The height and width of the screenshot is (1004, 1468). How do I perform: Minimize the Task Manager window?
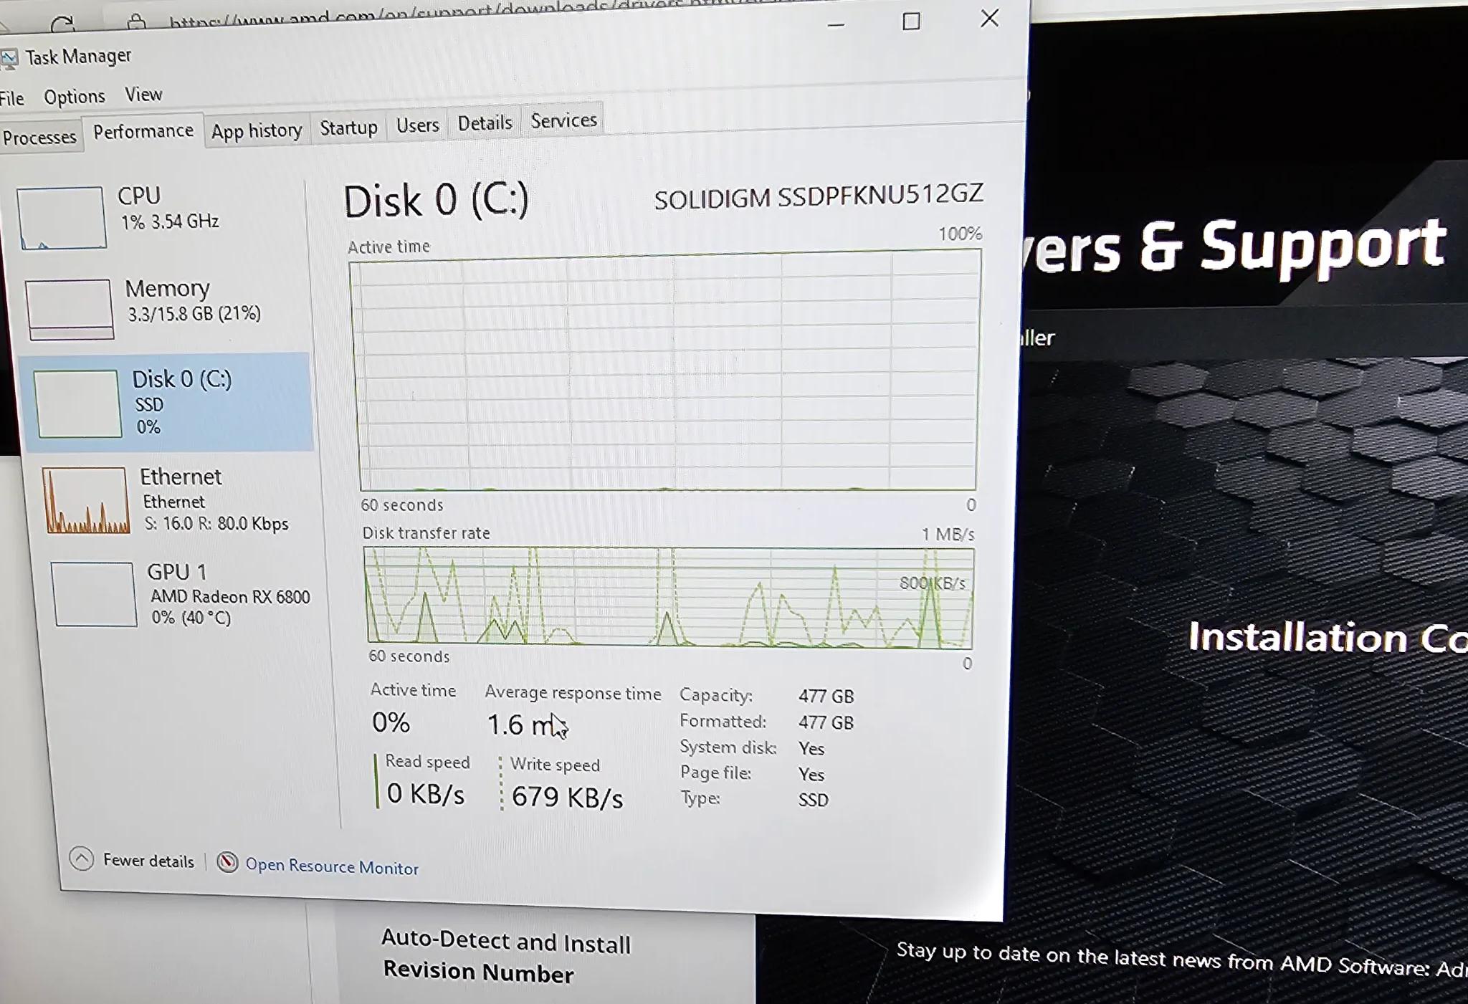tap(836, 25)
